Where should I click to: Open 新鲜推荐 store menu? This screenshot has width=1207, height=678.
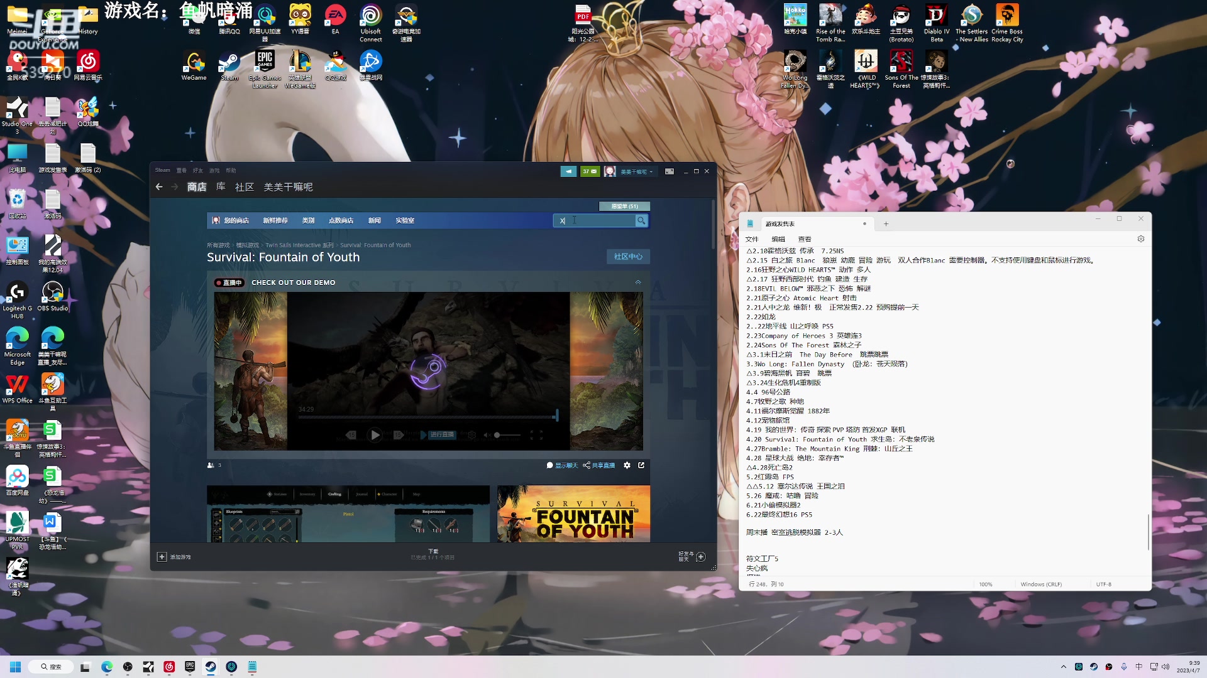click(x=275, y=220)
